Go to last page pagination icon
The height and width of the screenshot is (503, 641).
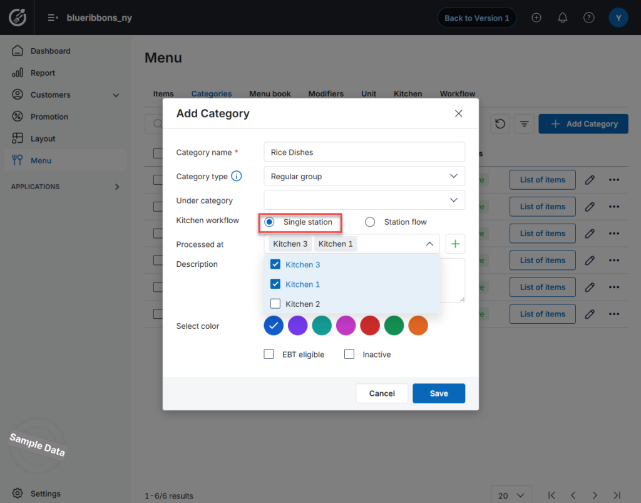(x=617, y=495)
